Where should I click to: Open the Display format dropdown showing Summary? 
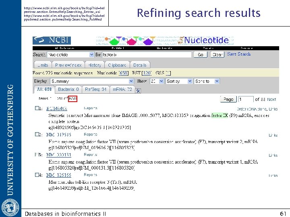[92, 81]
